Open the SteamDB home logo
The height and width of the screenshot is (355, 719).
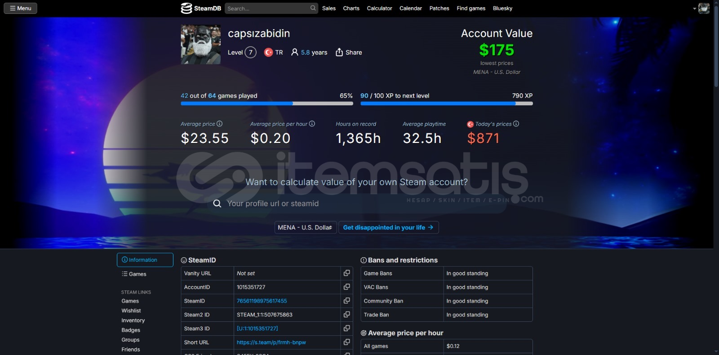[201, 8]
